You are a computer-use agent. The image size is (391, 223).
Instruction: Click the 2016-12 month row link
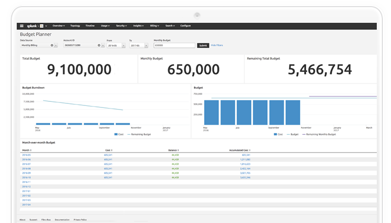coord(26,187)
